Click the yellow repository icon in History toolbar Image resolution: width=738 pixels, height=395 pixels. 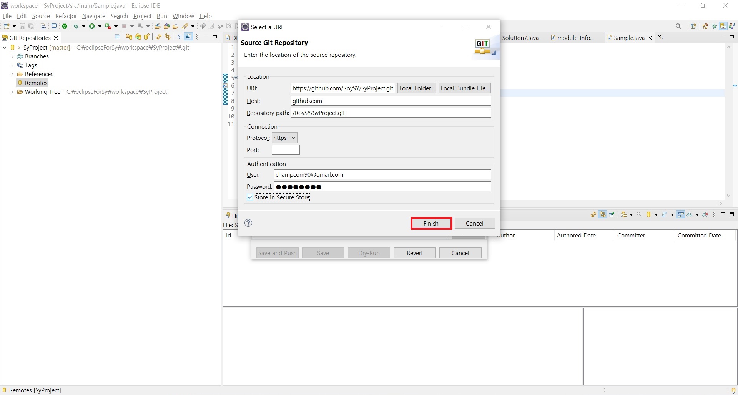649,215
